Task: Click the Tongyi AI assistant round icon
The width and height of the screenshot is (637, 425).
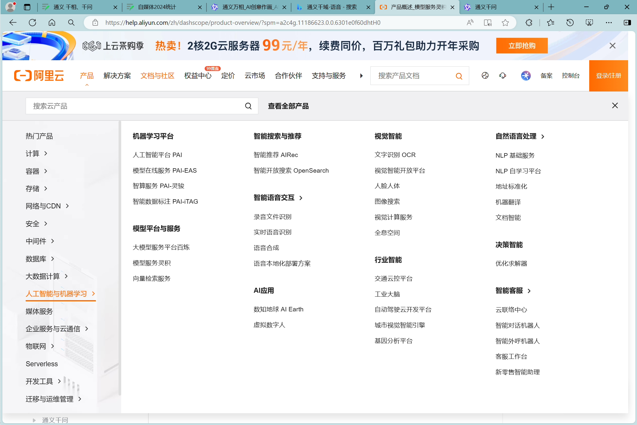Action: pos(526,76)
